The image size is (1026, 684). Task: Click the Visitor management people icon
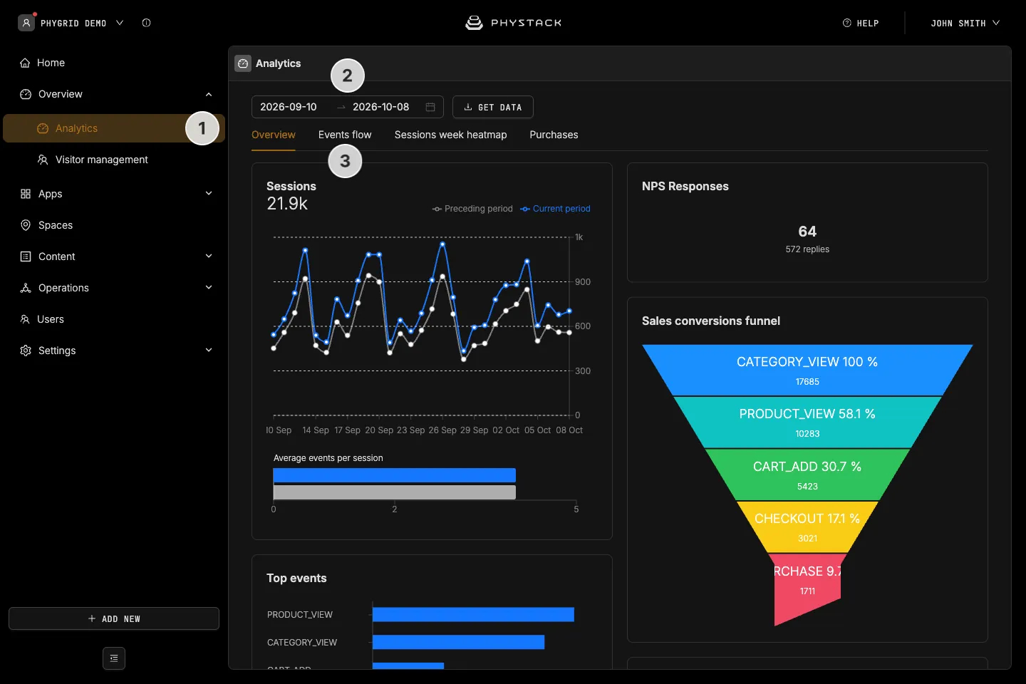pos(43,160)
